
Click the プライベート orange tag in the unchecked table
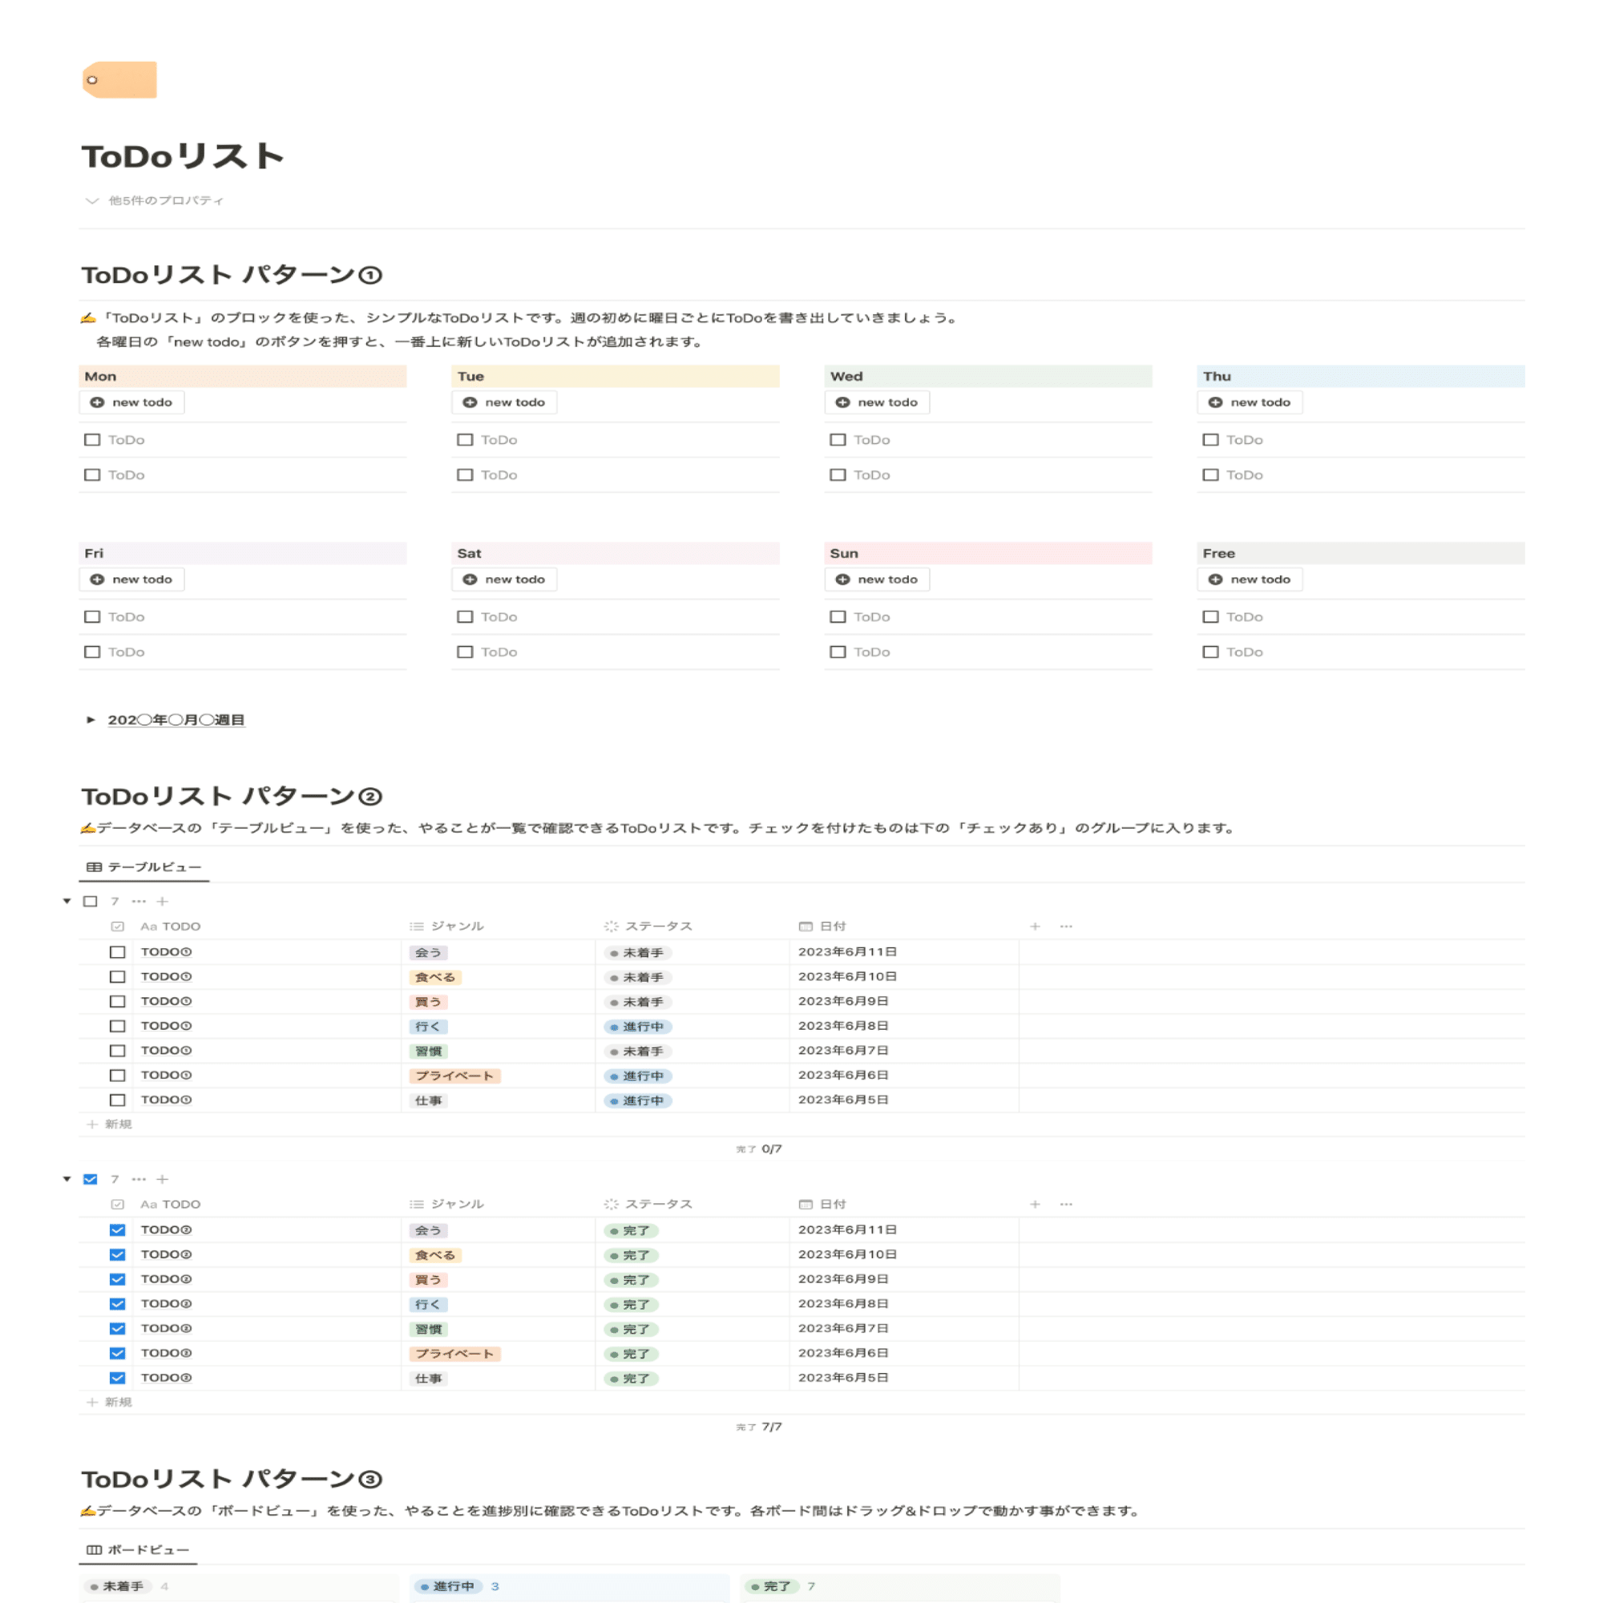click(454, 1076)
